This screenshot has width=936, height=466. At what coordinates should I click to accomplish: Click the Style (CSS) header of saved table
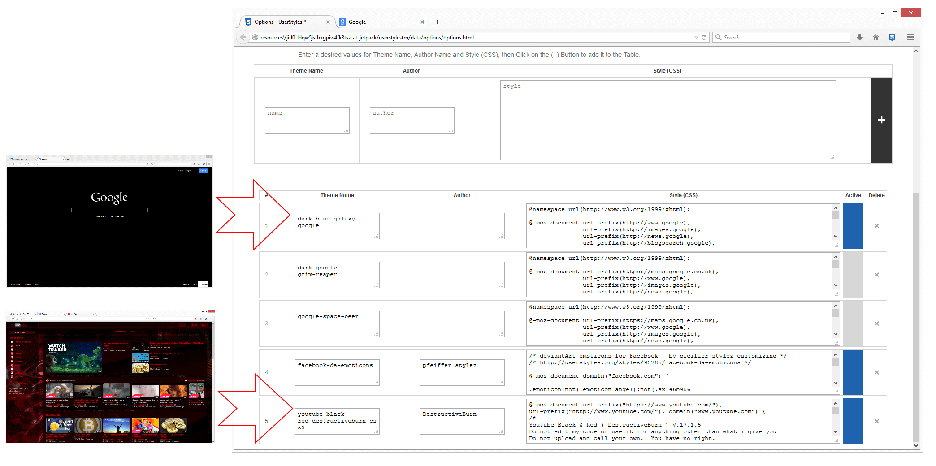(x=683, y=195)
